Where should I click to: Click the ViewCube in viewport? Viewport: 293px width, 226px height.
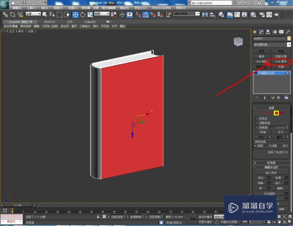point(238,42)
